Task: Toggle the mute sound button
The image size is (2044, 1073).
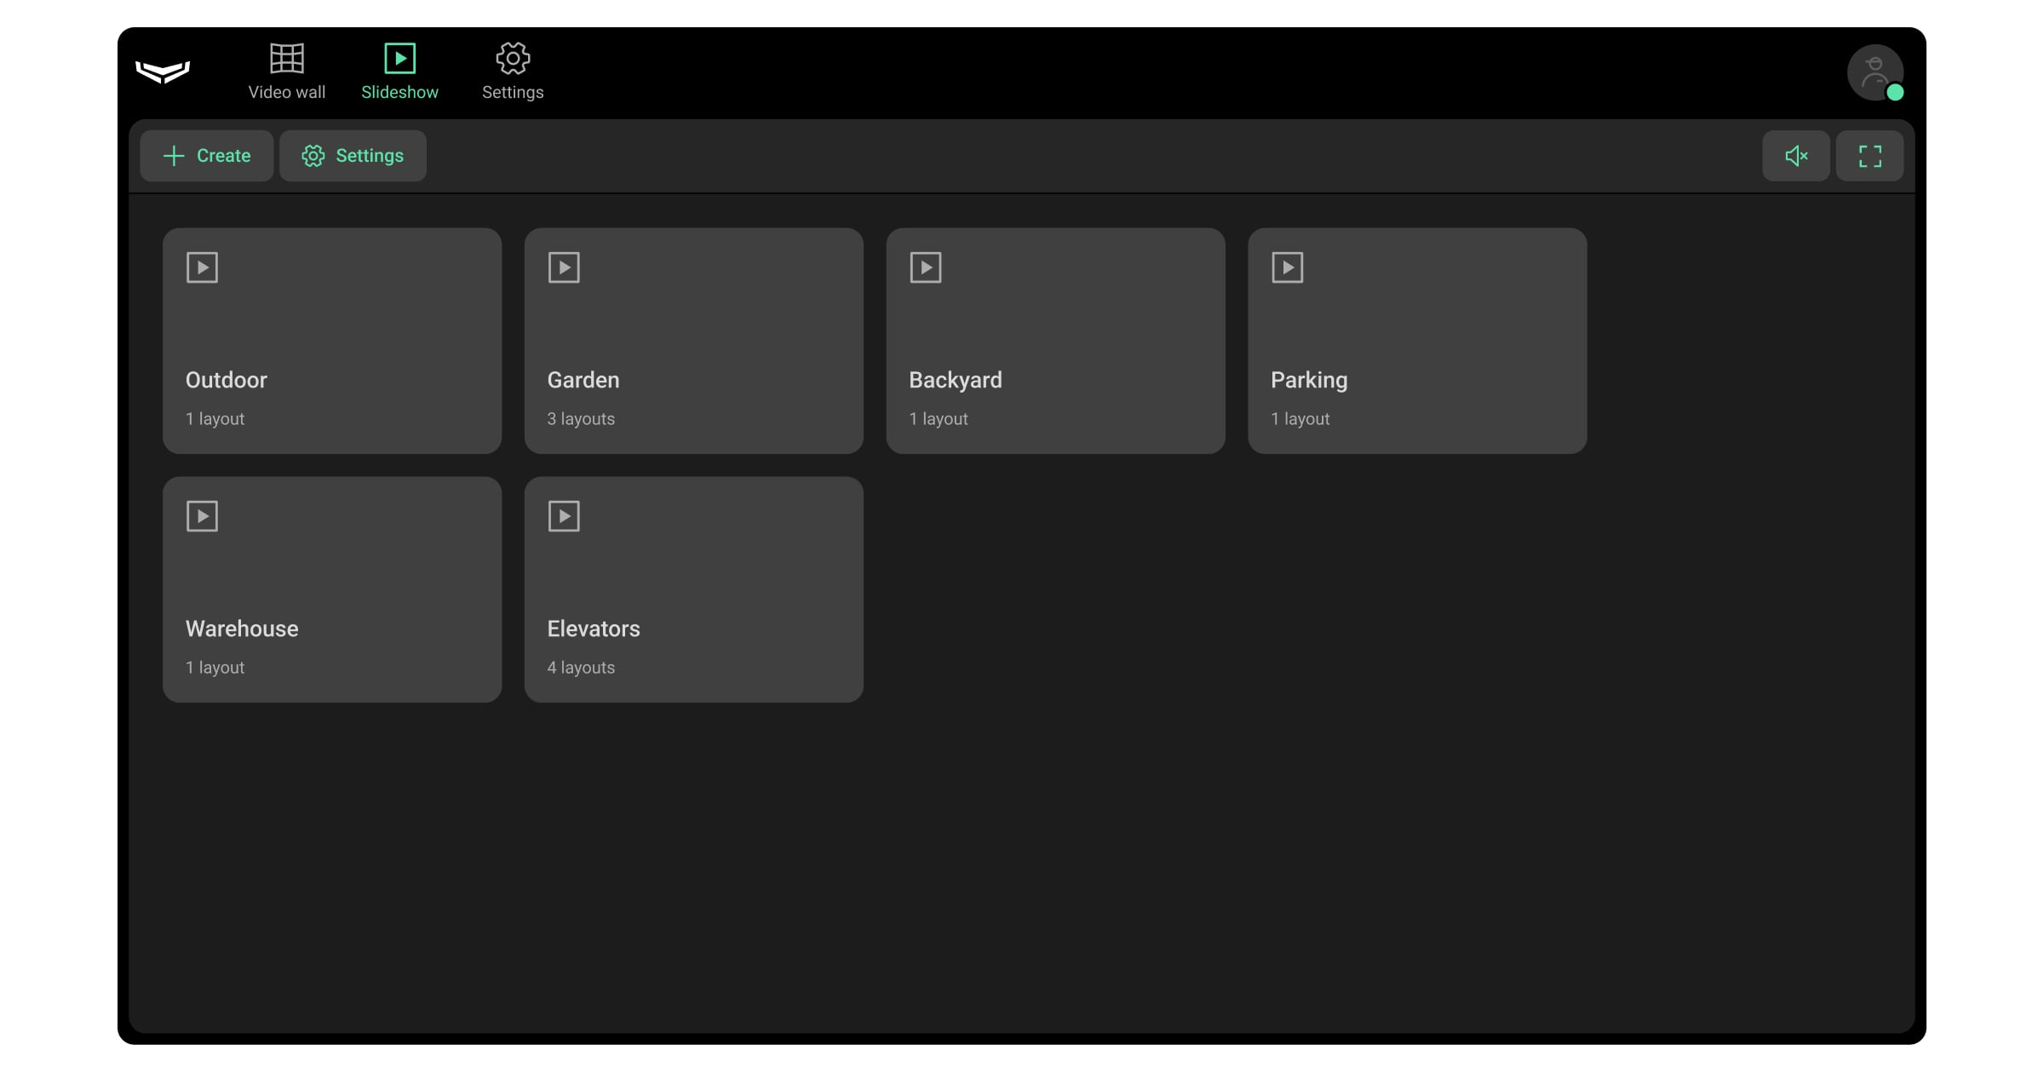Action: [x=1796, y=156]
